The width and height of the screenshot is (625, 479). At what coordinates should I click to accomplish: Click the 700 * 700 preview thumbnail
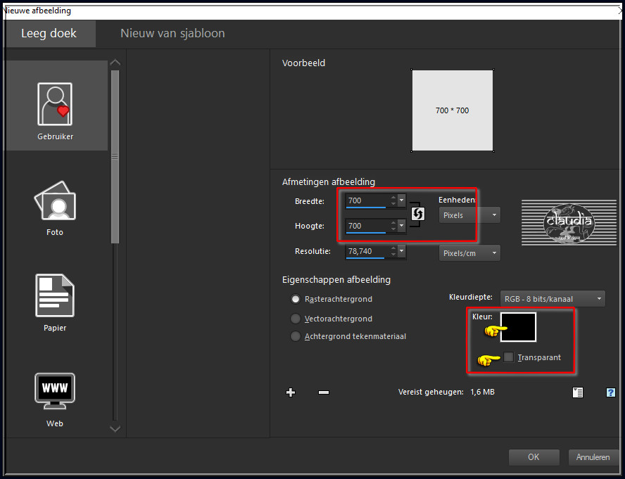click(x=453, y=110)
